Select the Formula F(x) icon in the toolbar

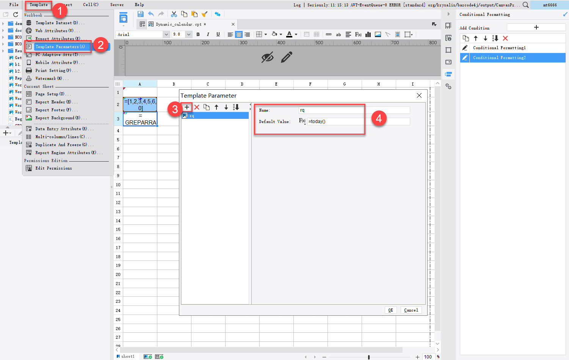(358, 34)
